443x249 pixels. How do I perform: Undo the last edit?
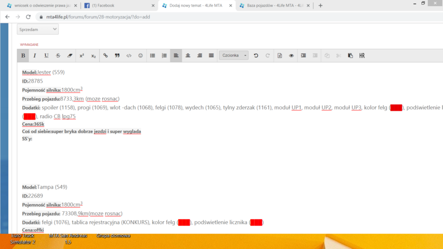pyautogui.click(x=256, y=56)
